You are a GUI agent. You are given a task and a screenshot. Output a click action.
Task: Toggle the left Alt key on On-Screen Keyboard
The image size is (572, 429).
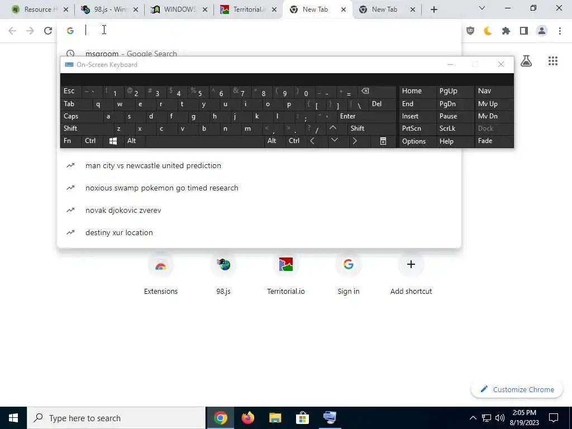pyautogui.click(x=134, y=141)
